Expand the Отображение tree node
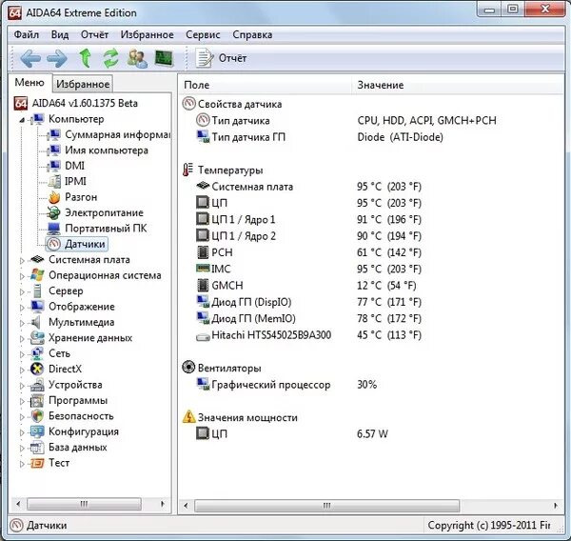The height and width of the screenshot is (541, 571). pyautogui.click(x=22, y=308)
